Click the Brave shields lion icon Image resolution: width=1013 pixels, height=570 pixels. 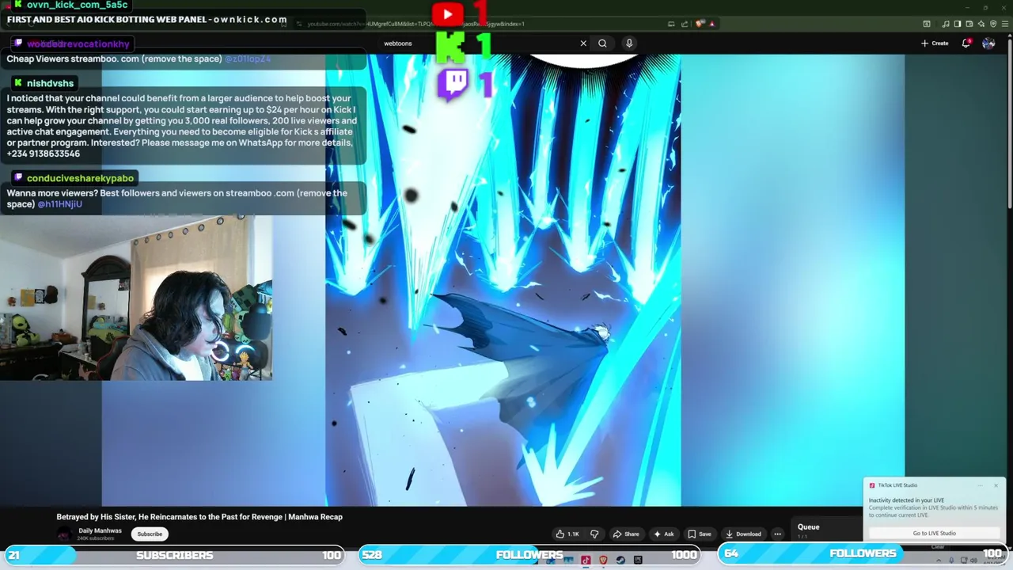click(700, 24)
